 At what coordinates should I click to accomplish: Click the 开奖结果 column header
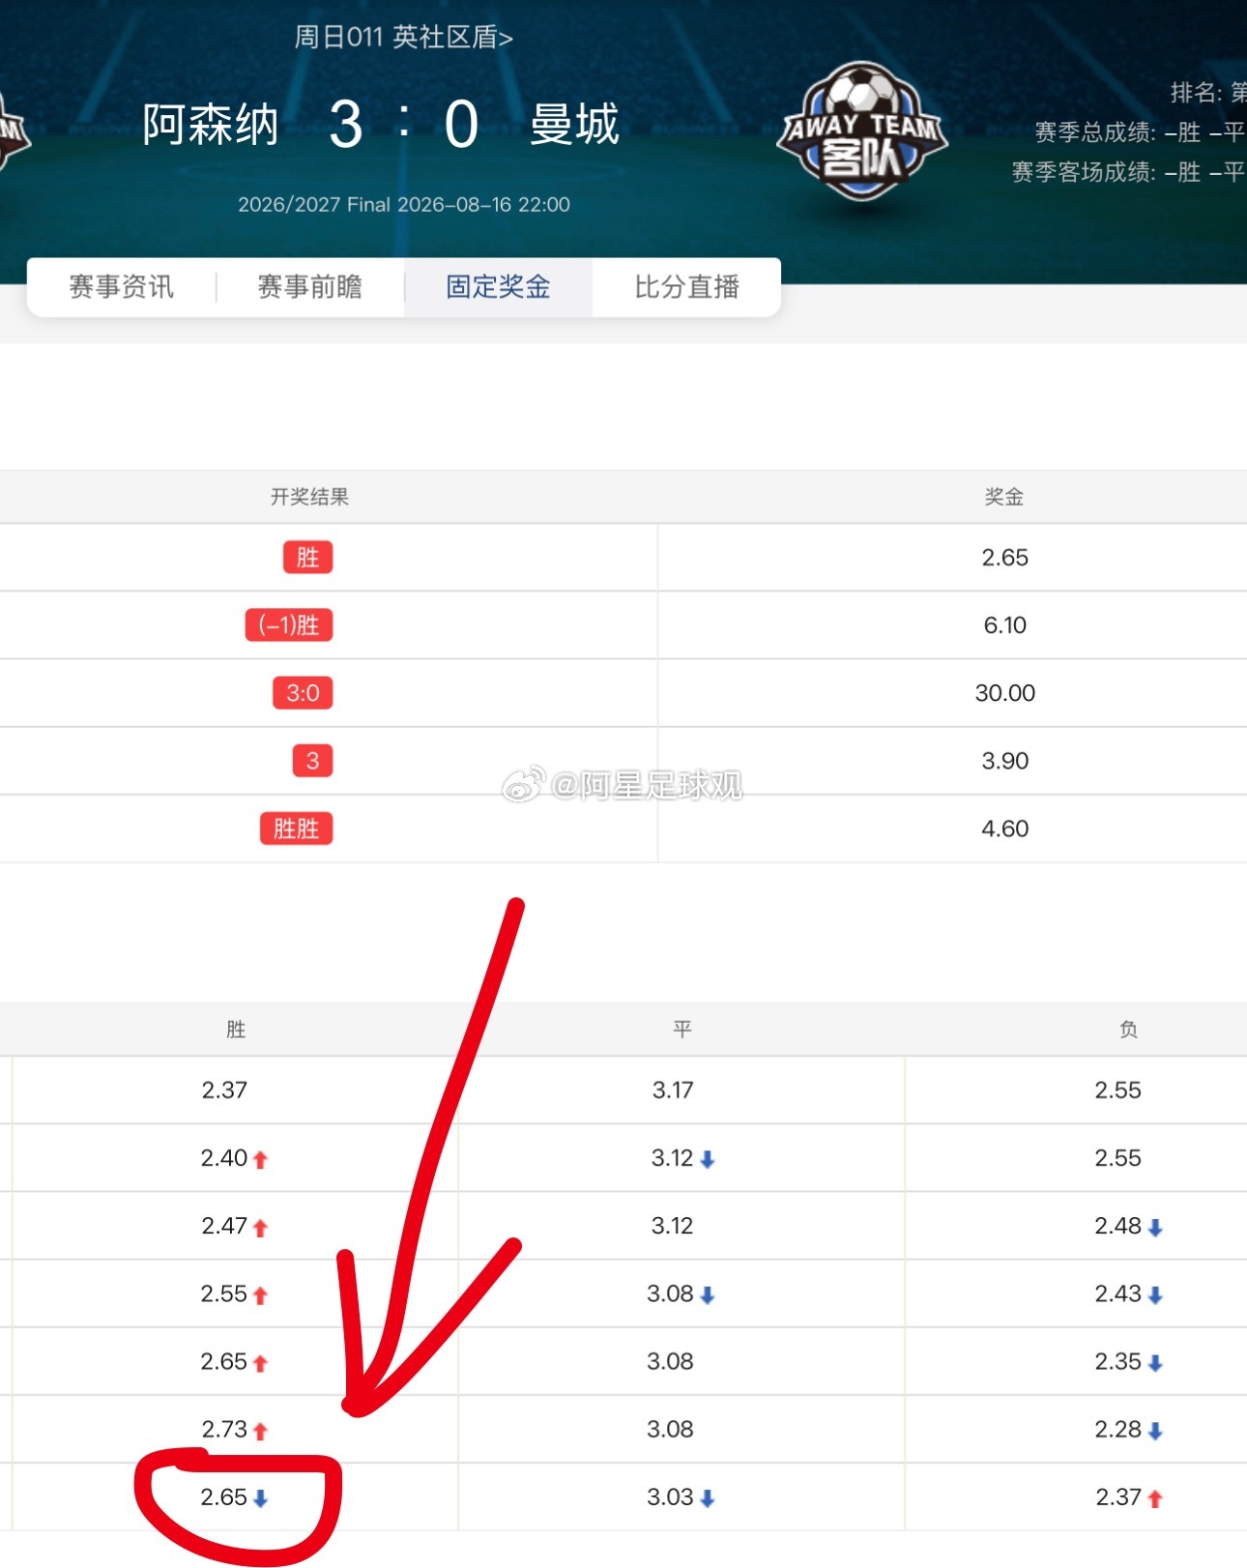point(309,497)
